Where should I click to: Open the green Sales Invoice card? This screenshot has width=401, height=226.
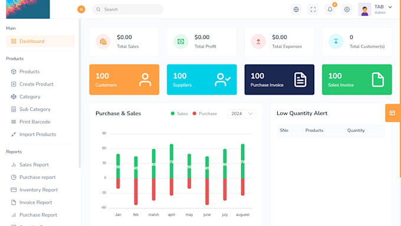click(x=357, y=80)
